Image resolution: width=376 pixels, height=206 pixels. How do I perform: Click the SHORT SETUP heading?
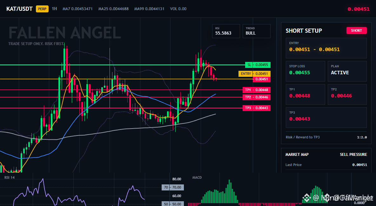click(304, 31)
